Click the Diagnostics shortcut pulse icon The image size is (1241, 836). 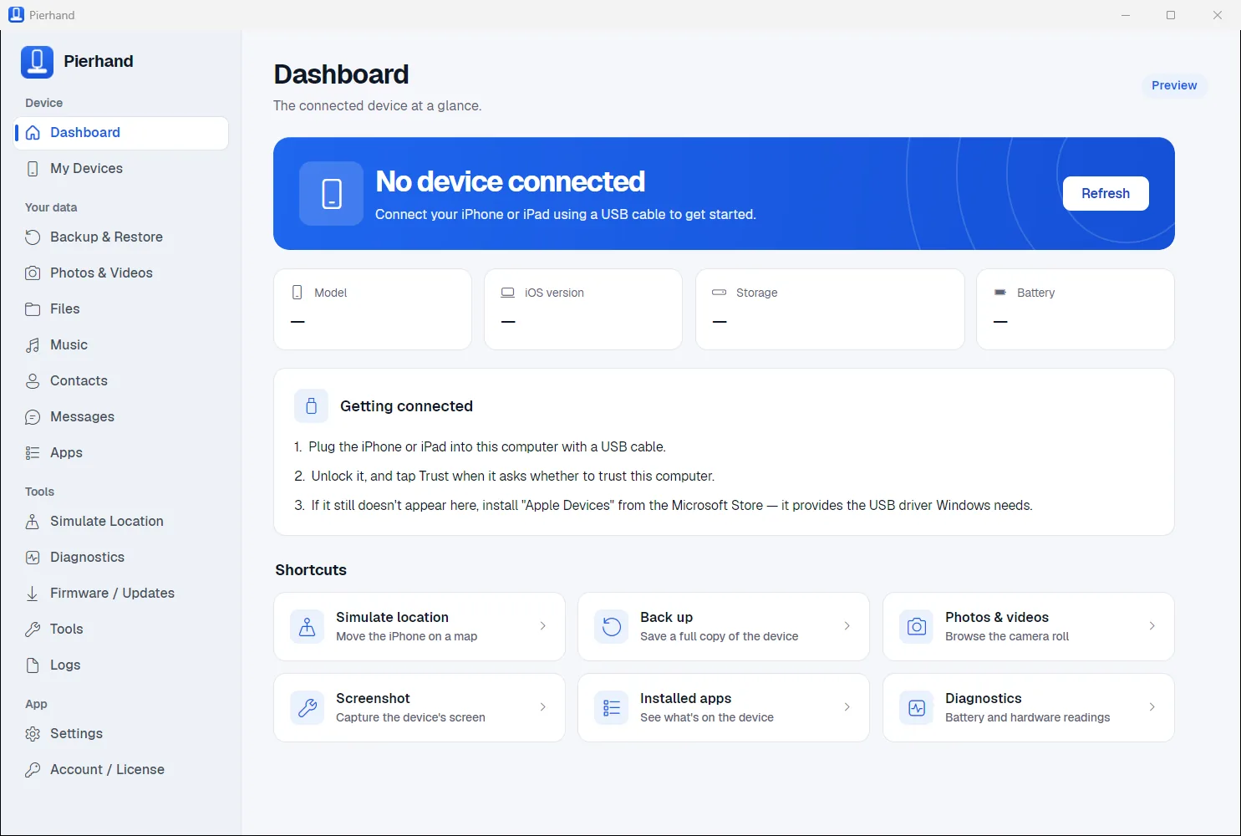[917, 708]
